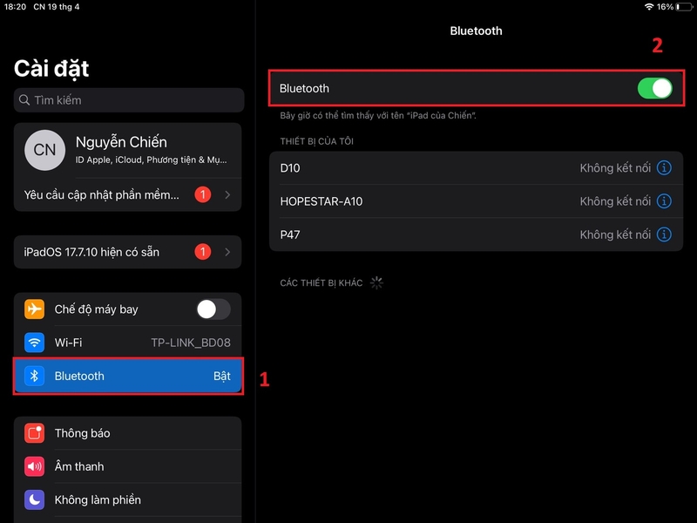Tap Không kết nối status for P47
Image resolution: width=697 pixels, height=523 pixels.
pos(615,234)
